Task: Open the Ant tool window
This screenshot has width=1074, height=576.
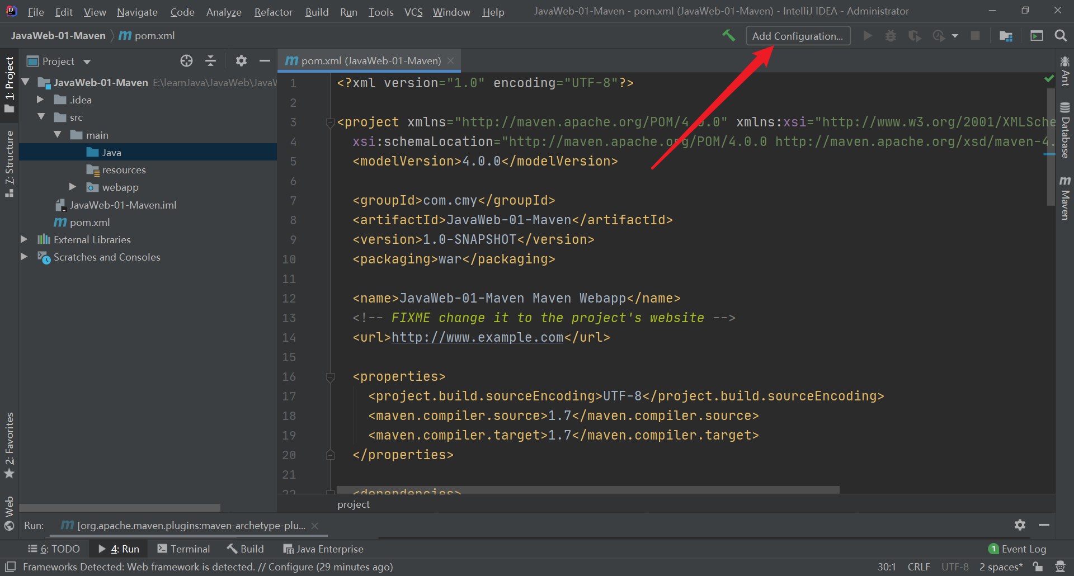Action: pos(1065,71)
